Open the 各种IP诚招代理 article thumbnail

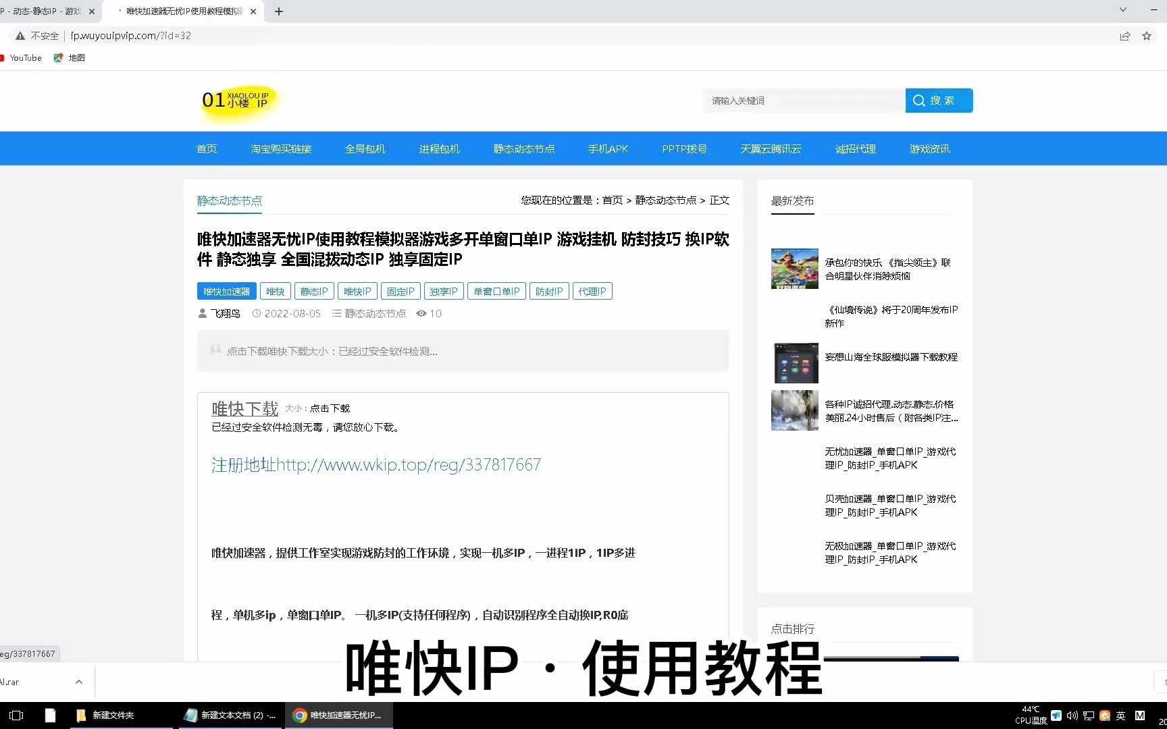point(794,410)
